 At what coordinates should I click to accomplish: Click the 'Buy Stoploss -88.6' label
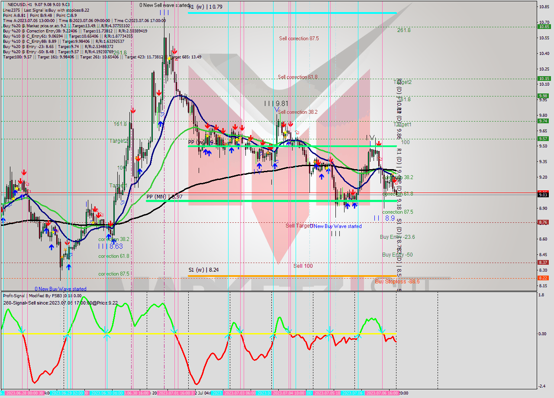(x=397, y=281)
